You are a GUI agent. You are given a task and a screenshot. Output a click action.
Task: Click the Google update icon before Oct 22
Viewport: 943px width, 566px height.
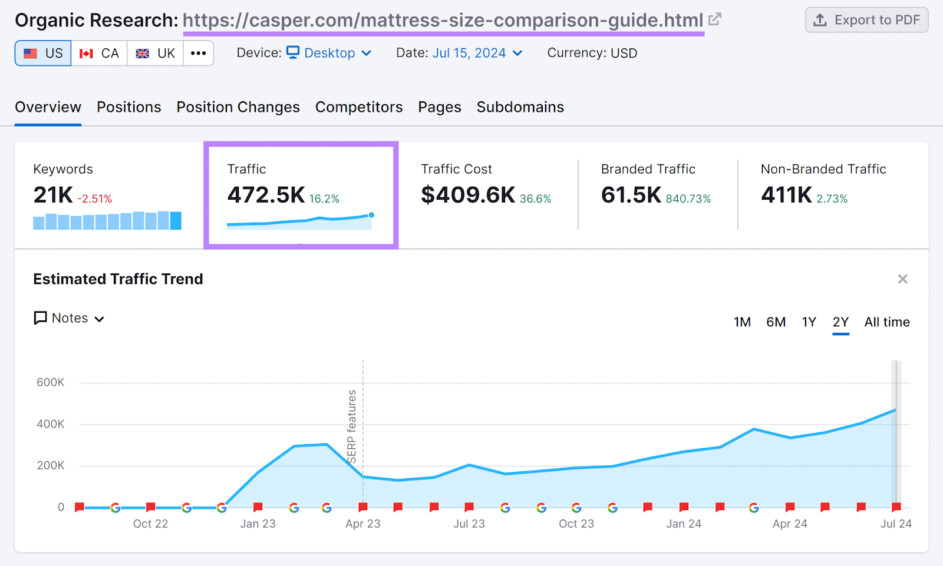point(116,507)
